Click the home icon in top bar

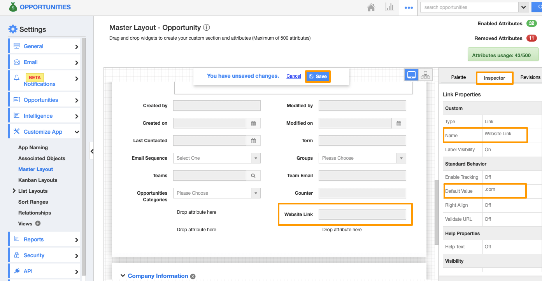pyautogui.click(x=371, y=7)
